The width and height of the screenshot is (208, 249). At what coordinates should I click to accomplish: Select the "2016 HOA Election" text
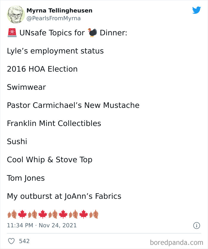(42, 69)
